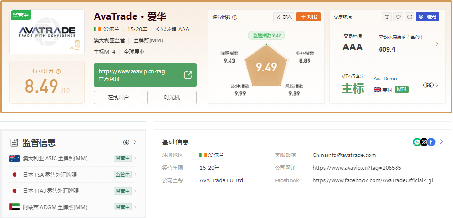Click the Japan flag in FFAJ row
Screen dimensions: 453x218
(15, 191)
